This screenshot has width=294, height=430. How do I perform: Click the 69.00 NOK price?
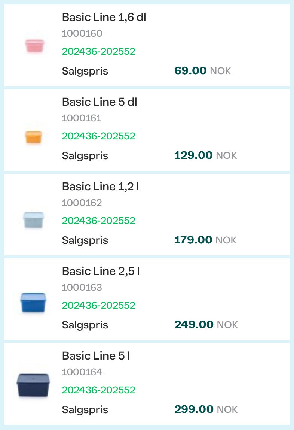pyautogui.click(x=202, y=71)
